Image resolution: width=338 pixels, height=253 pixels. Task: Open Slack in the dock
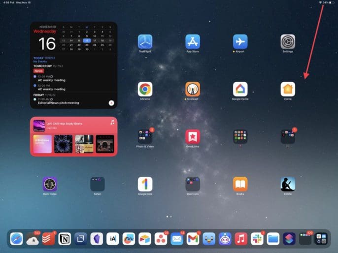[x=257, y=239]
